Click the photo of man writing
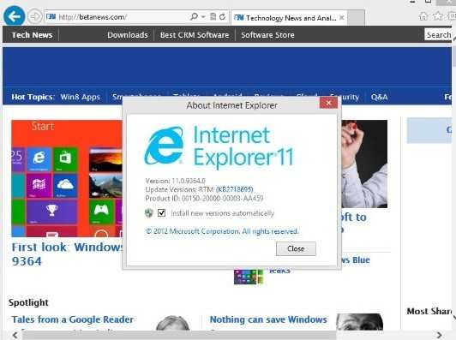 364,164
